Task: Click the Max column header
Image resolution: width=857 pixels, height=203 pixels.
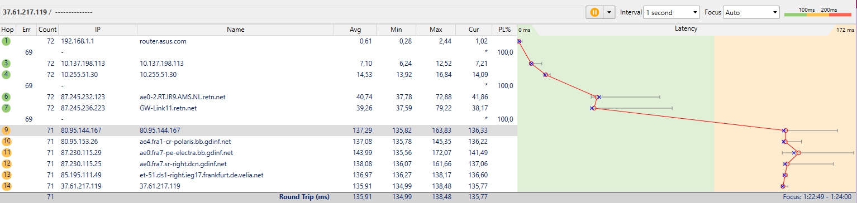Action: 436,30
